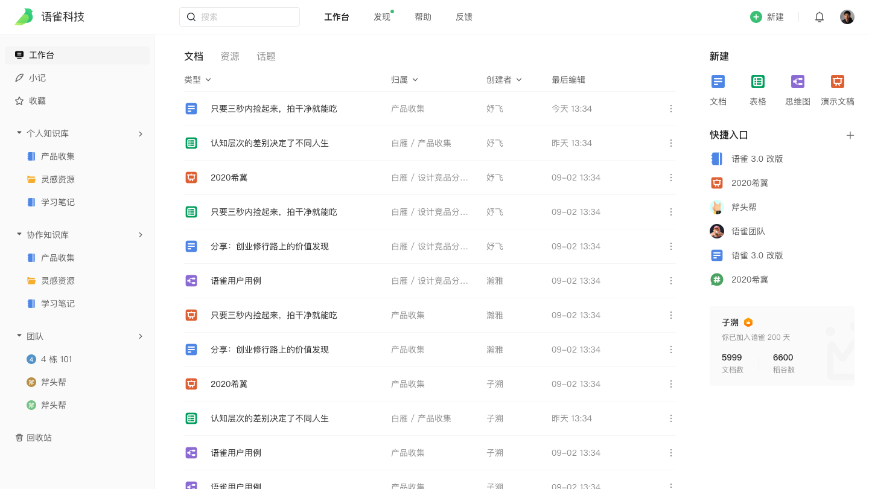This screenshot has height=489, width=869.
Task: Click the 小记 feather icon in the sidebar
Action: [x=19, y=78]
